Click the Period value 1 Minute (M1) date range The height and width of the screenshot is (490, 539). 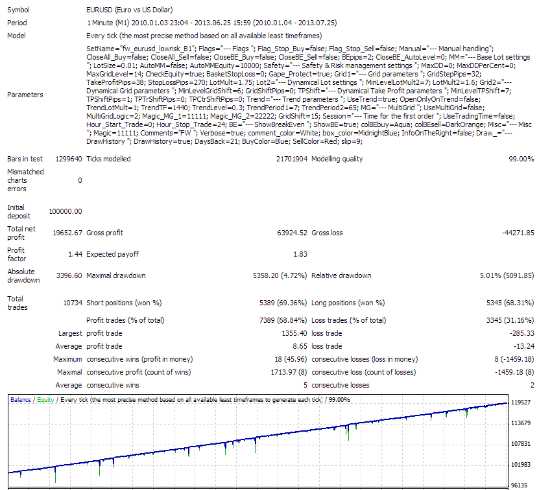coord(211,23)
